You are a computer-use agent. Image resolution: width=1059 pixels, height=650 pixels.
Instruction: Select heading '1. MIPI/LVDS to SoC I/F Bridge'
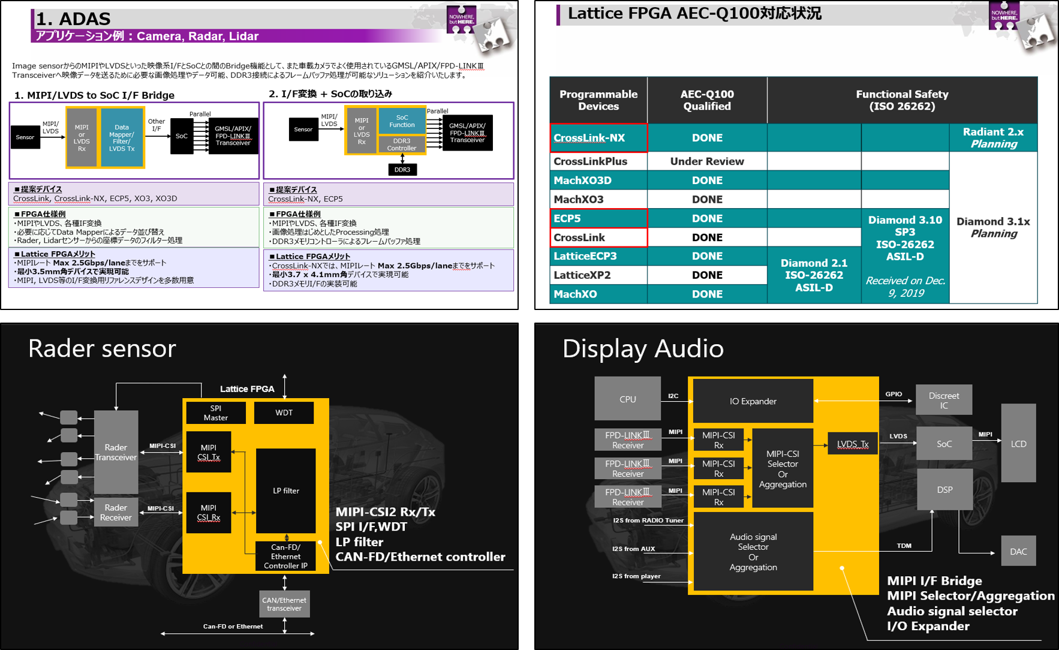click(x=94, y=95)
